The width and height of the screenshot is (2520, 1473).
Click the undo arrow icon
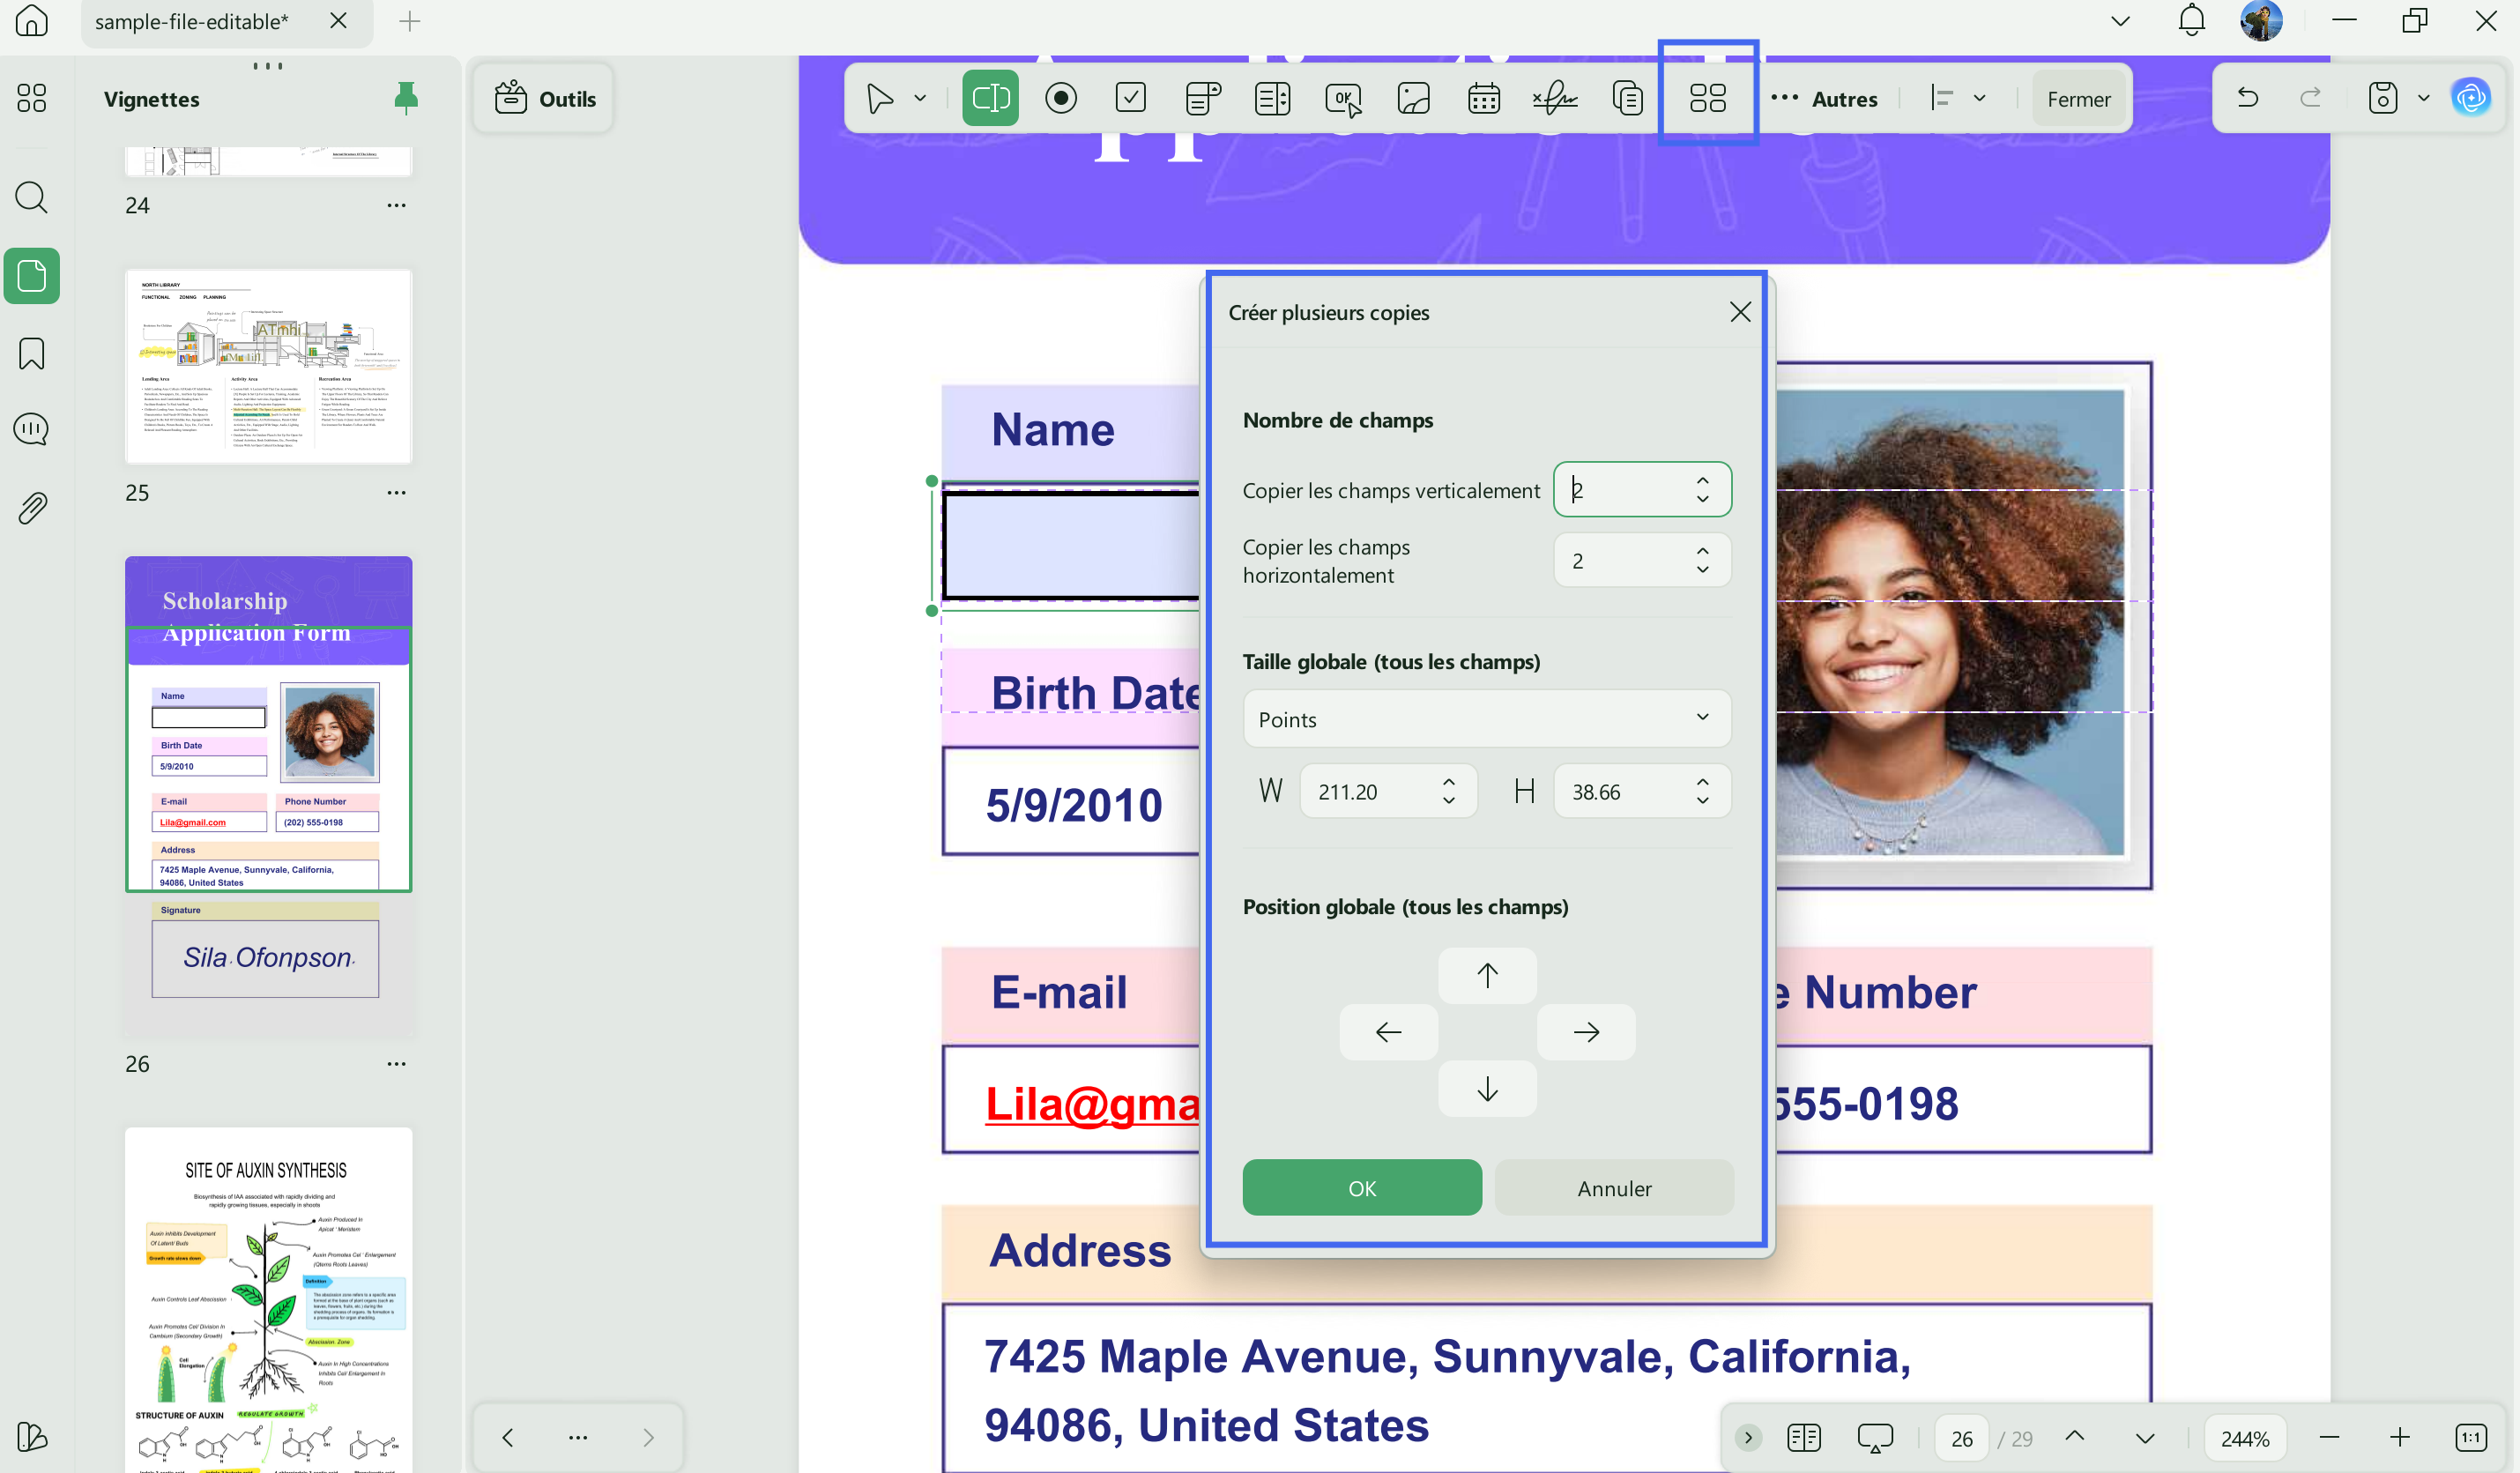point(2248,98)
